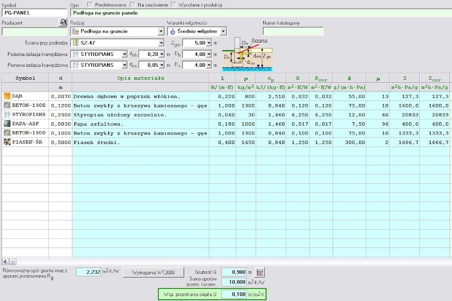Click the first BETON-1900 row icon
452x301 pixels.
7,105
